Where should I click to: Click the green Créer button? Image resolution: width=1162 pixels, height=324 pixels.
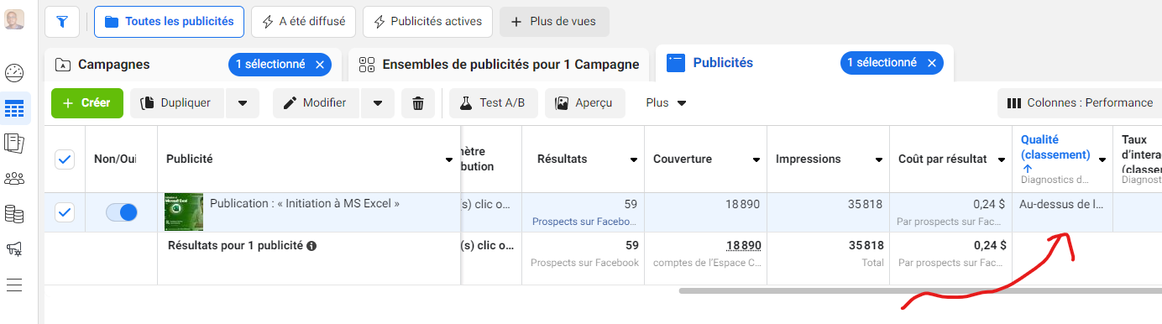[x=87, y=103]
